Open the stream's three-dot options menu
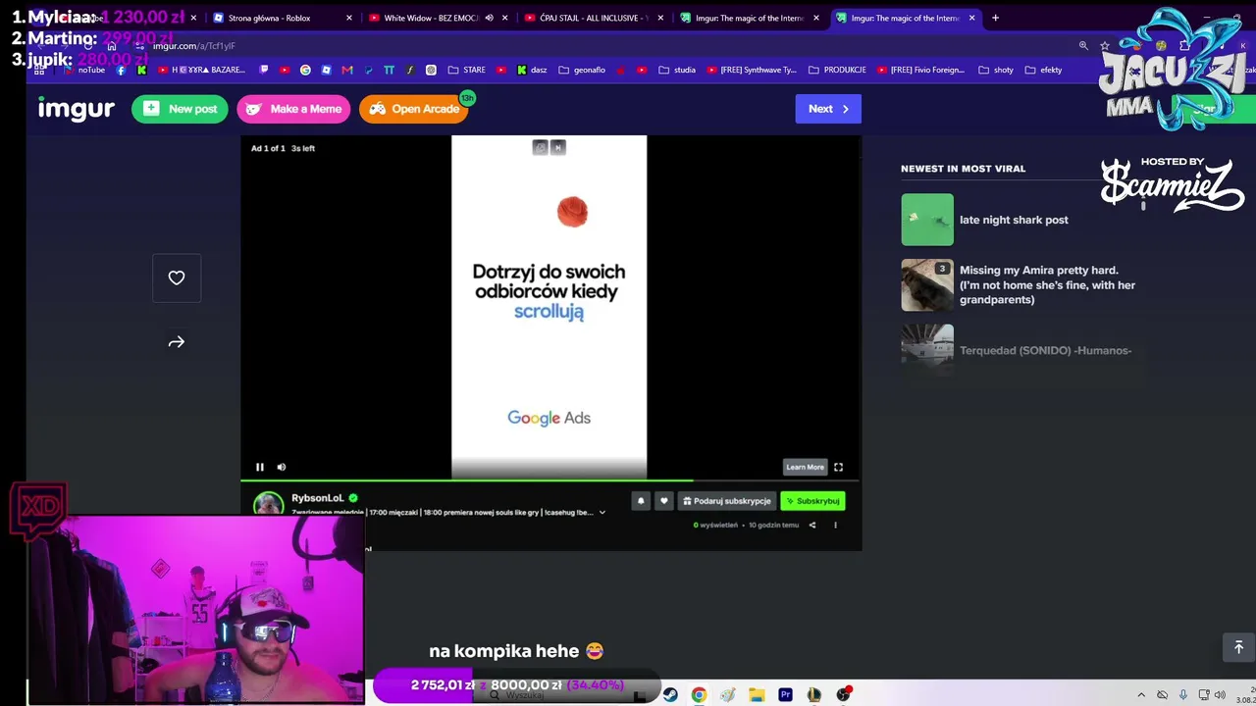Viewport: 1256px width, 706px height. coord(835,526)
